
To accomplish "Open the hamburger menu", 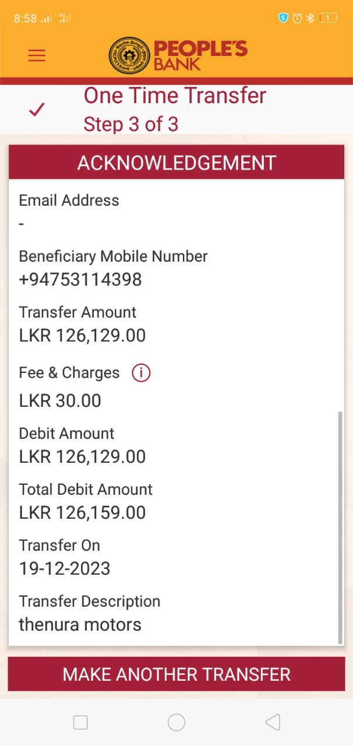I will [37, 55].
